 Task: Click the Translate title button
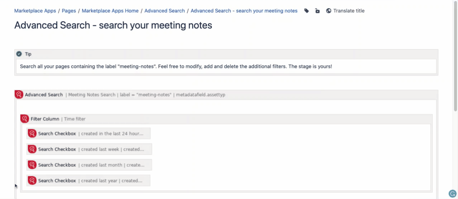349,11
